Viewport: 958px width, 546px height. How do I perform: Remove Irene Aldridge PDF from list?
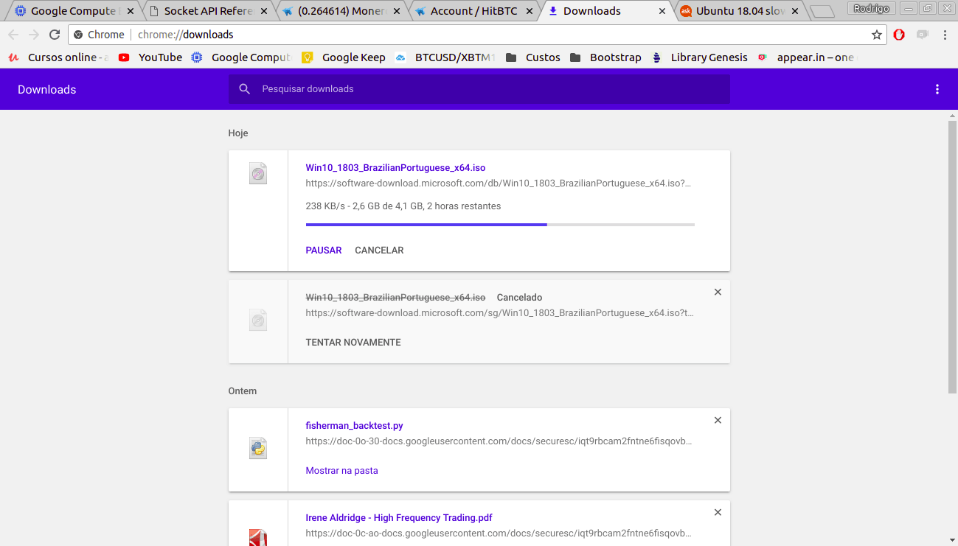tap(718, 513)
